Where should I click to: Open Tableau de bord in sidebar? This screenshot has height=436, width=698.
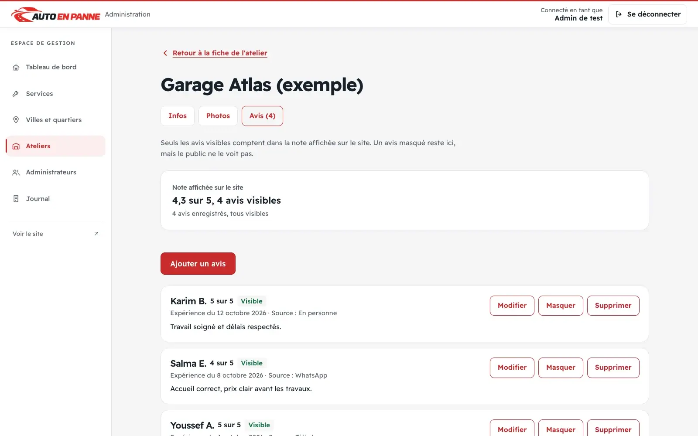[x=56, y=67]
